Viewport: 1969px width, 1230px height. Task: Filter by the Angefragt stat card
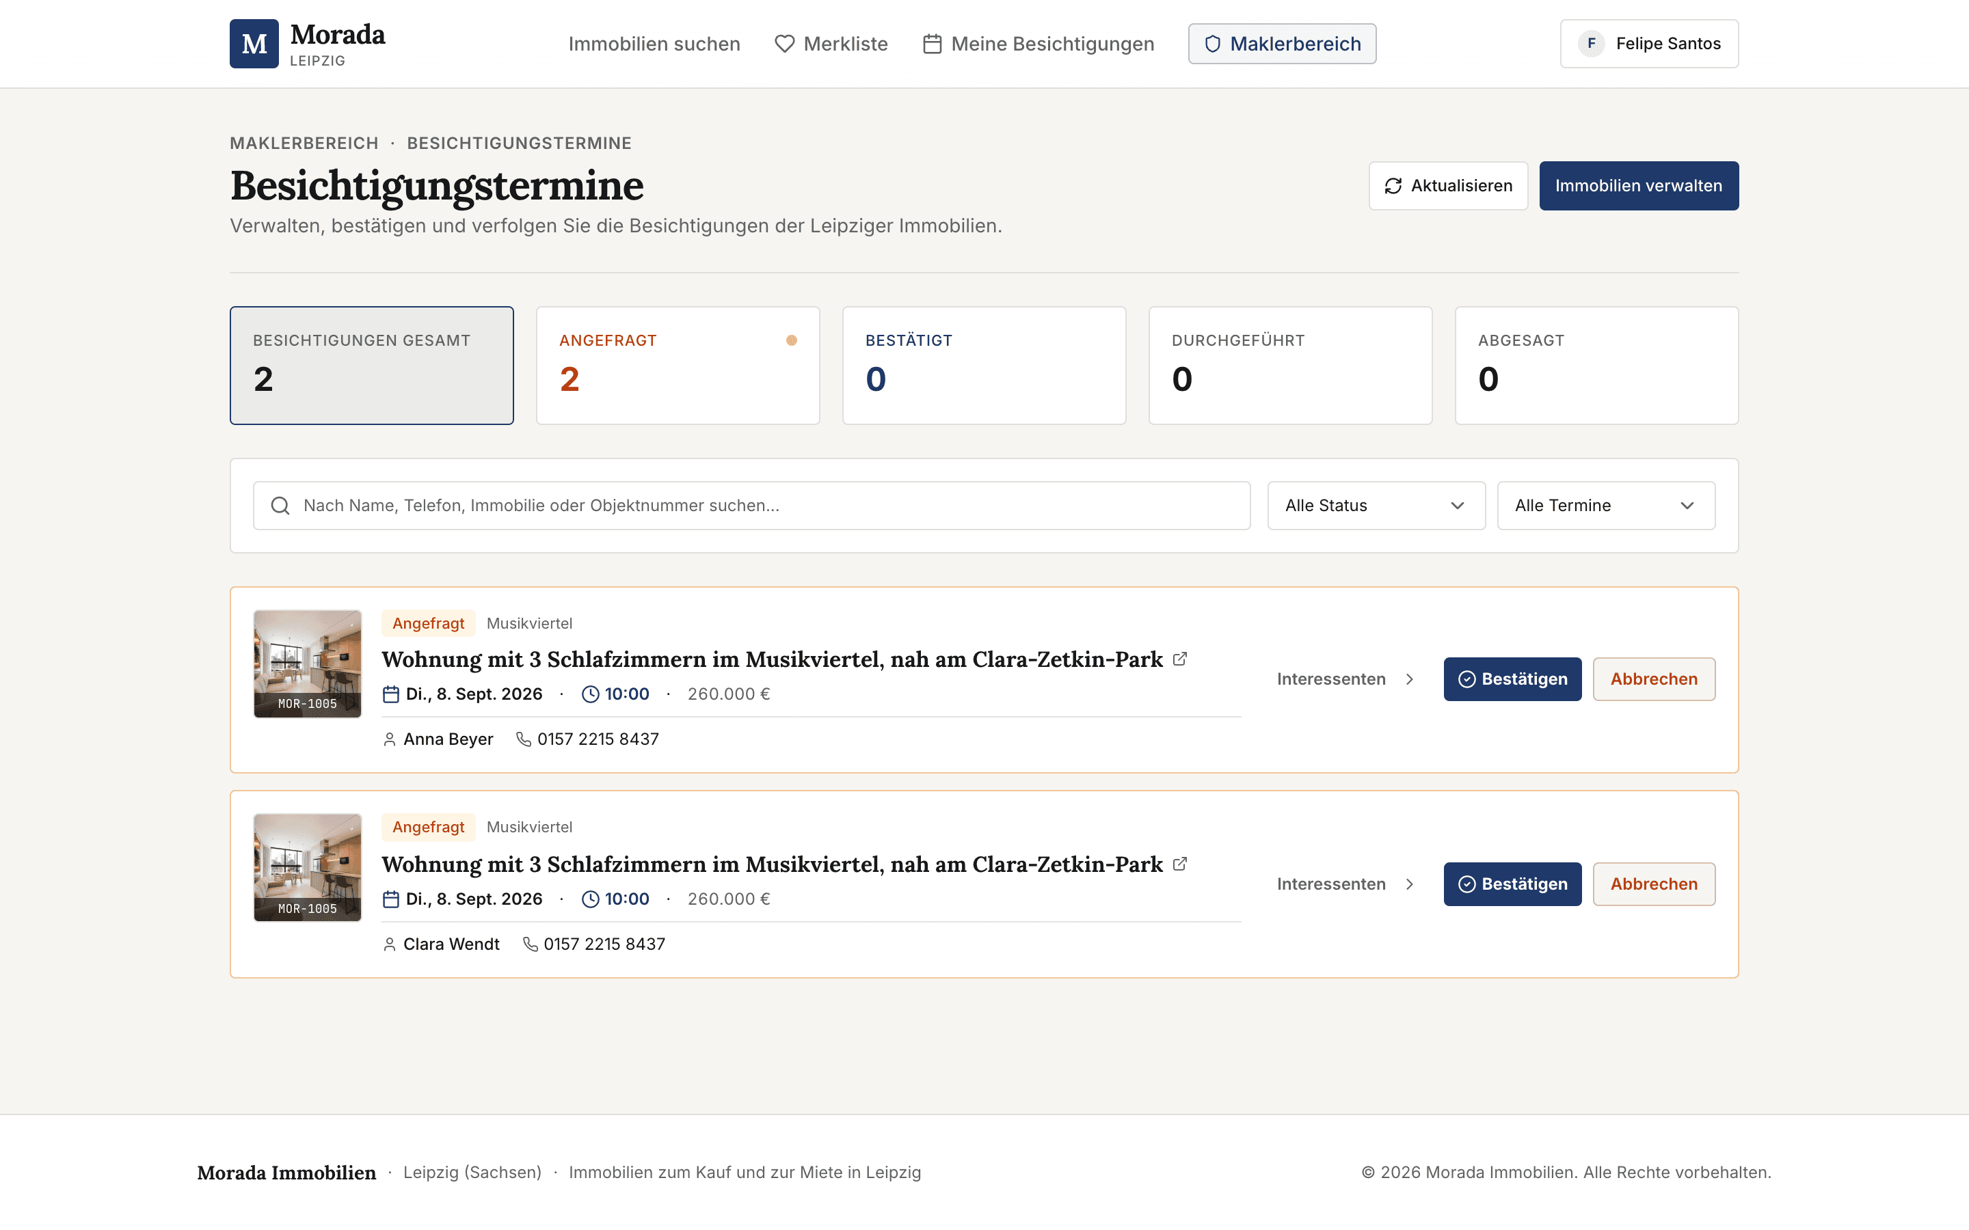678,366
